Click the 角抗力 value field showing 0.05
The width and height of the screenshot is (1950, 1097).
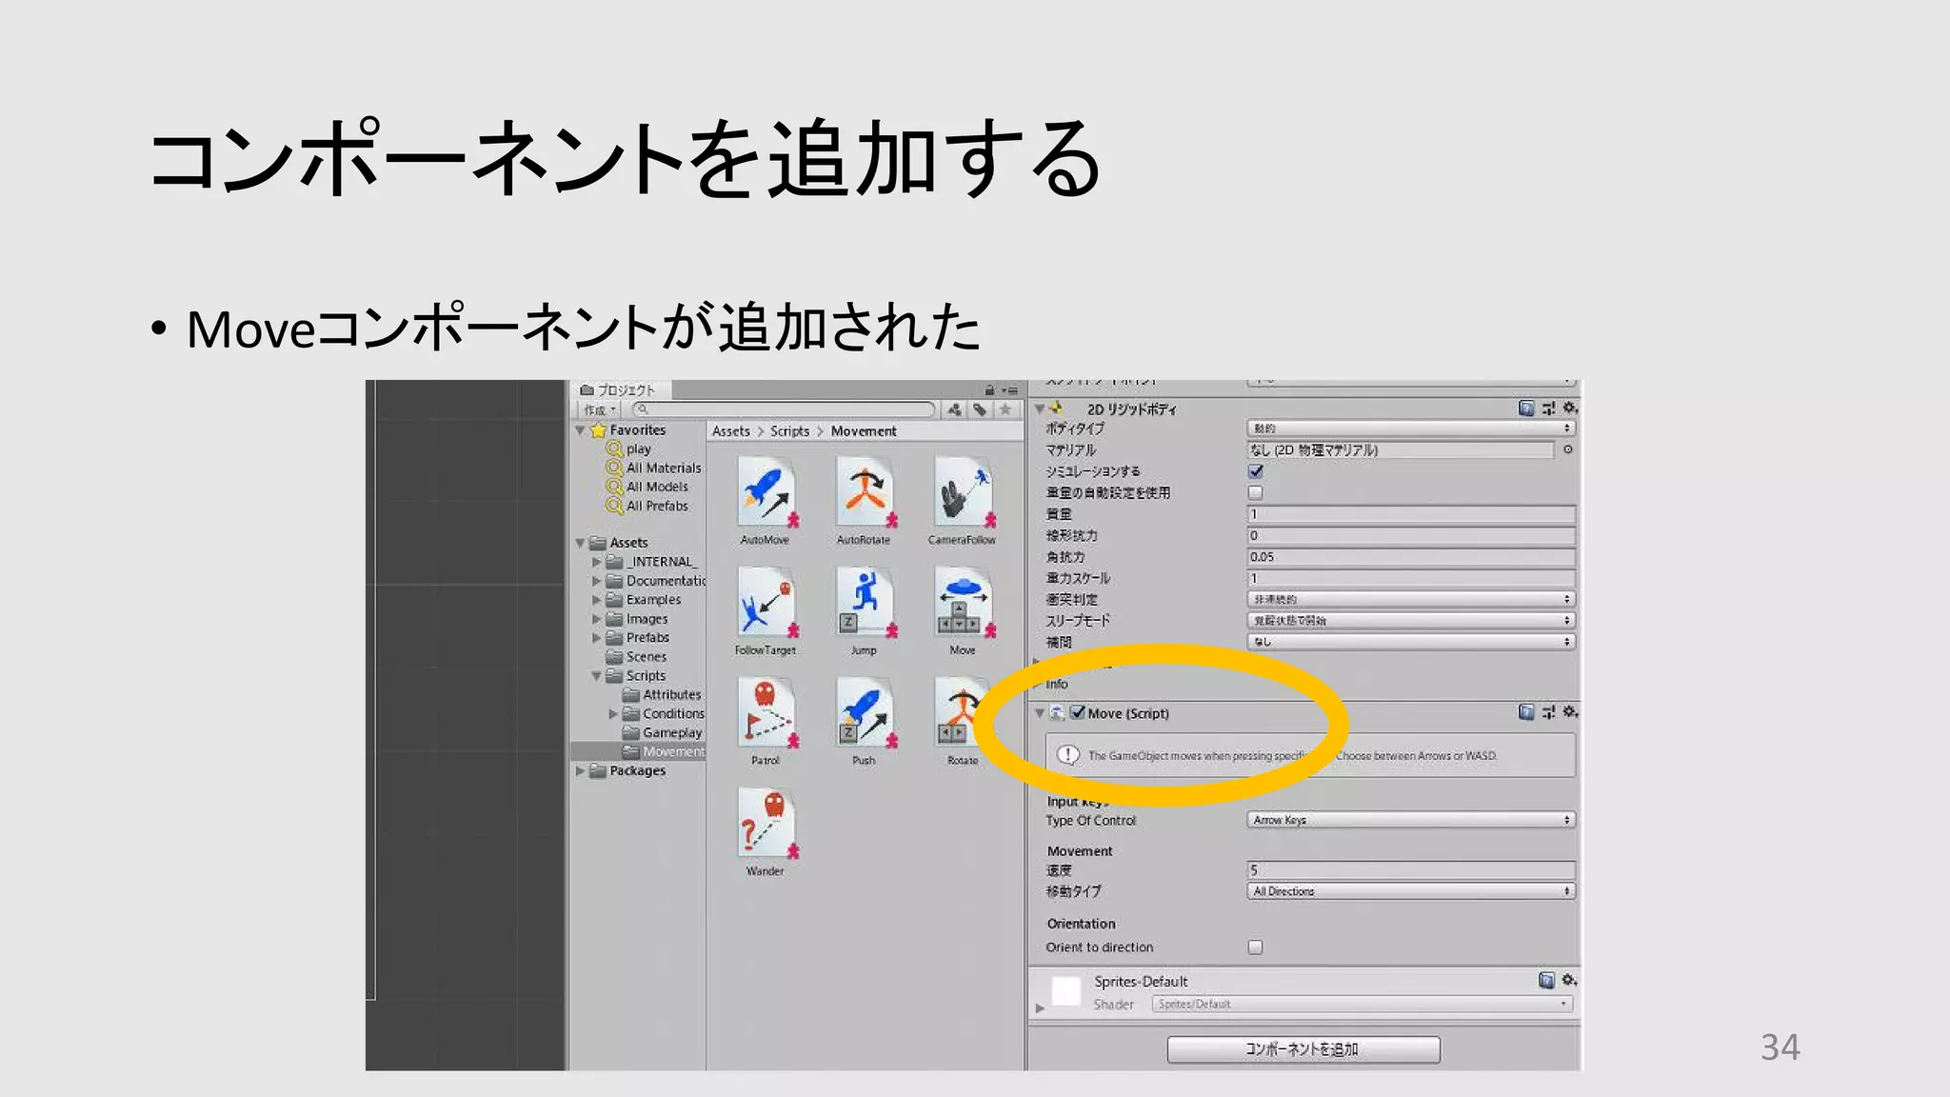point(1411,557)
